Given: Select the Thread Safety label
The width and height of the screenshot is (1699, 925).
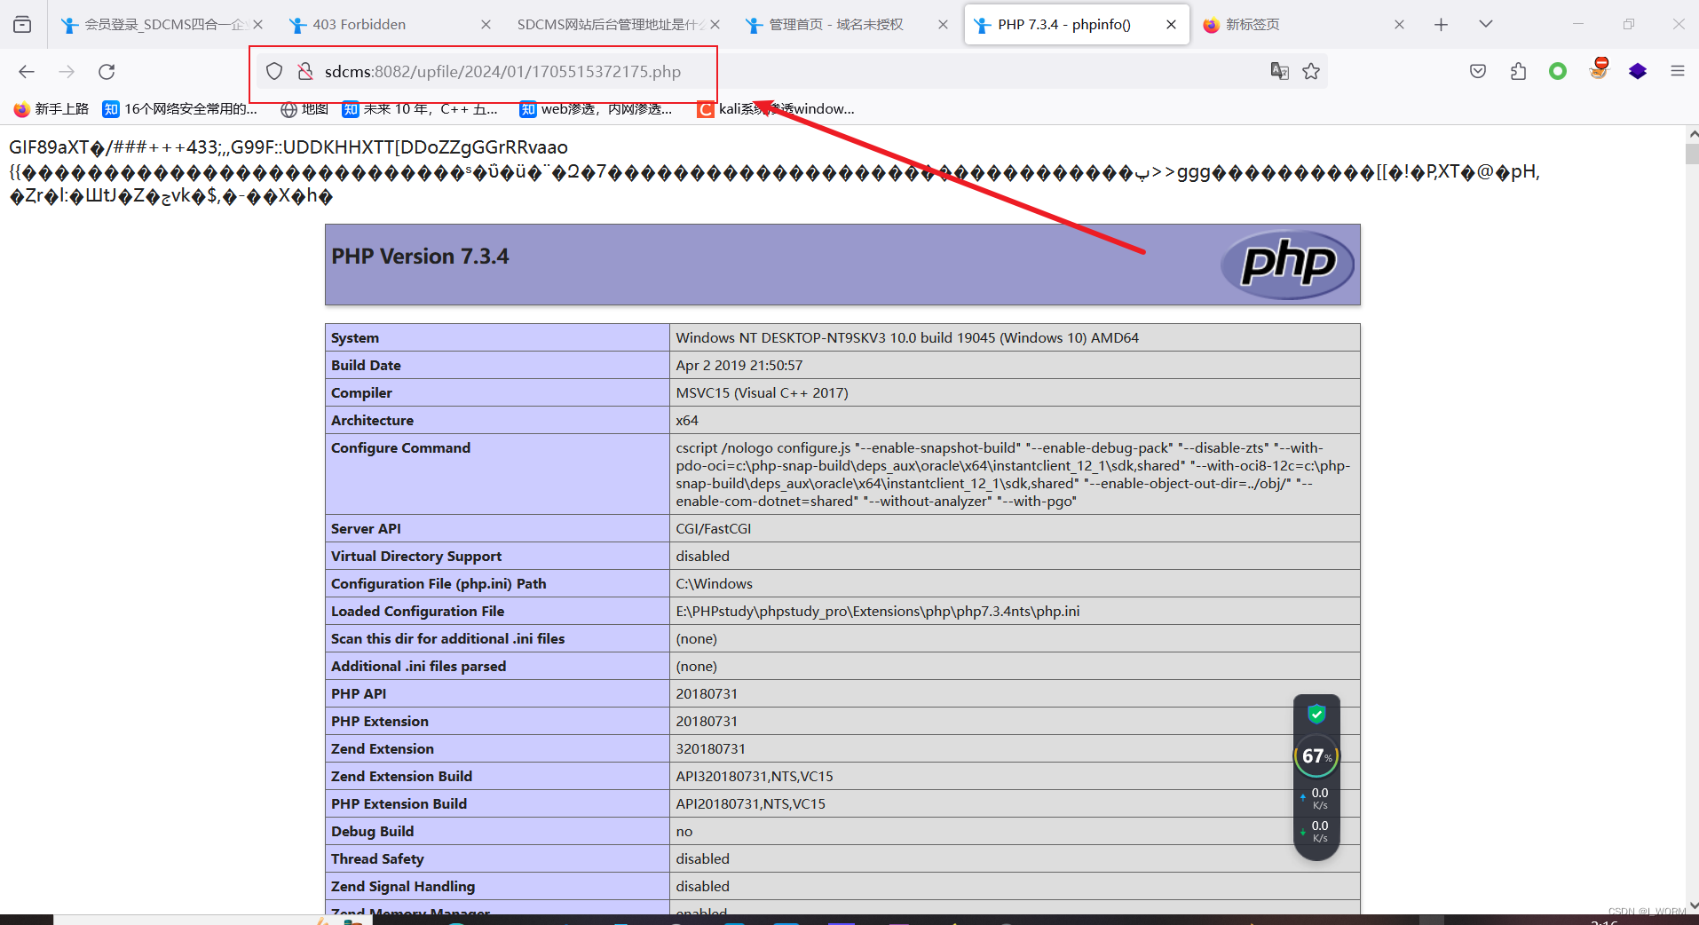Looking at the screenshot, I should coord(377,859).
